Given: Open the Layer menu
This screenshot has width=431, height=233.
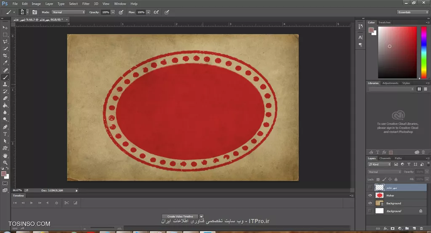Looking at the screenshot, I should point(49,4).
